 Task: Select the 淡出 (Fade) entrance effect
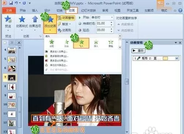click(x=67, y=43)
